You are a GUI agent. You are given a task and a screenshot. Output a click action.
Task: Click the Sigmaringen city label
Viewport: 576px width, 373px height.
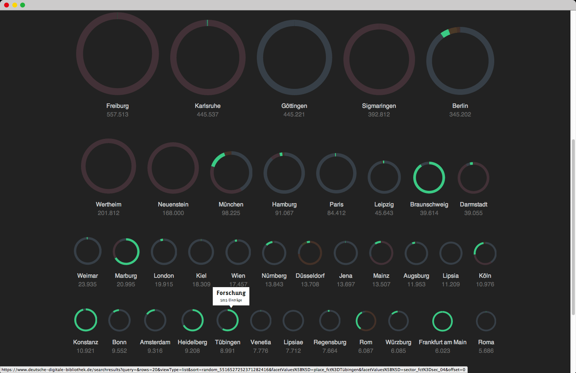[x=379, y=106]
